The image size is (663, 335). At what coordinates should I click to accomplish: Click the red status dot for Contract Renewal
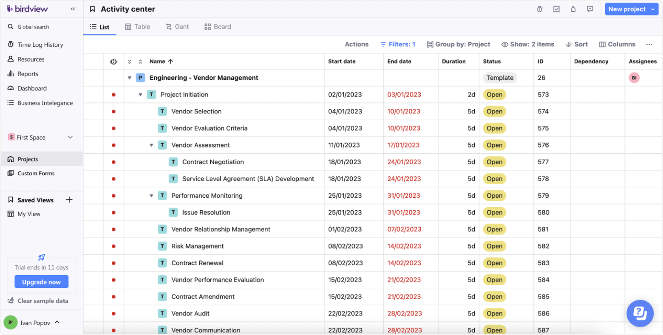click(113, 263)
